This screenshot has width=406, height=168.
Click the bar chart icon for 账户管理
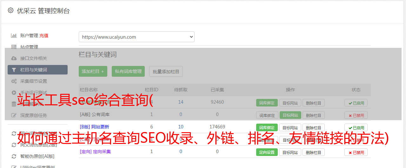tap(14, 36)
